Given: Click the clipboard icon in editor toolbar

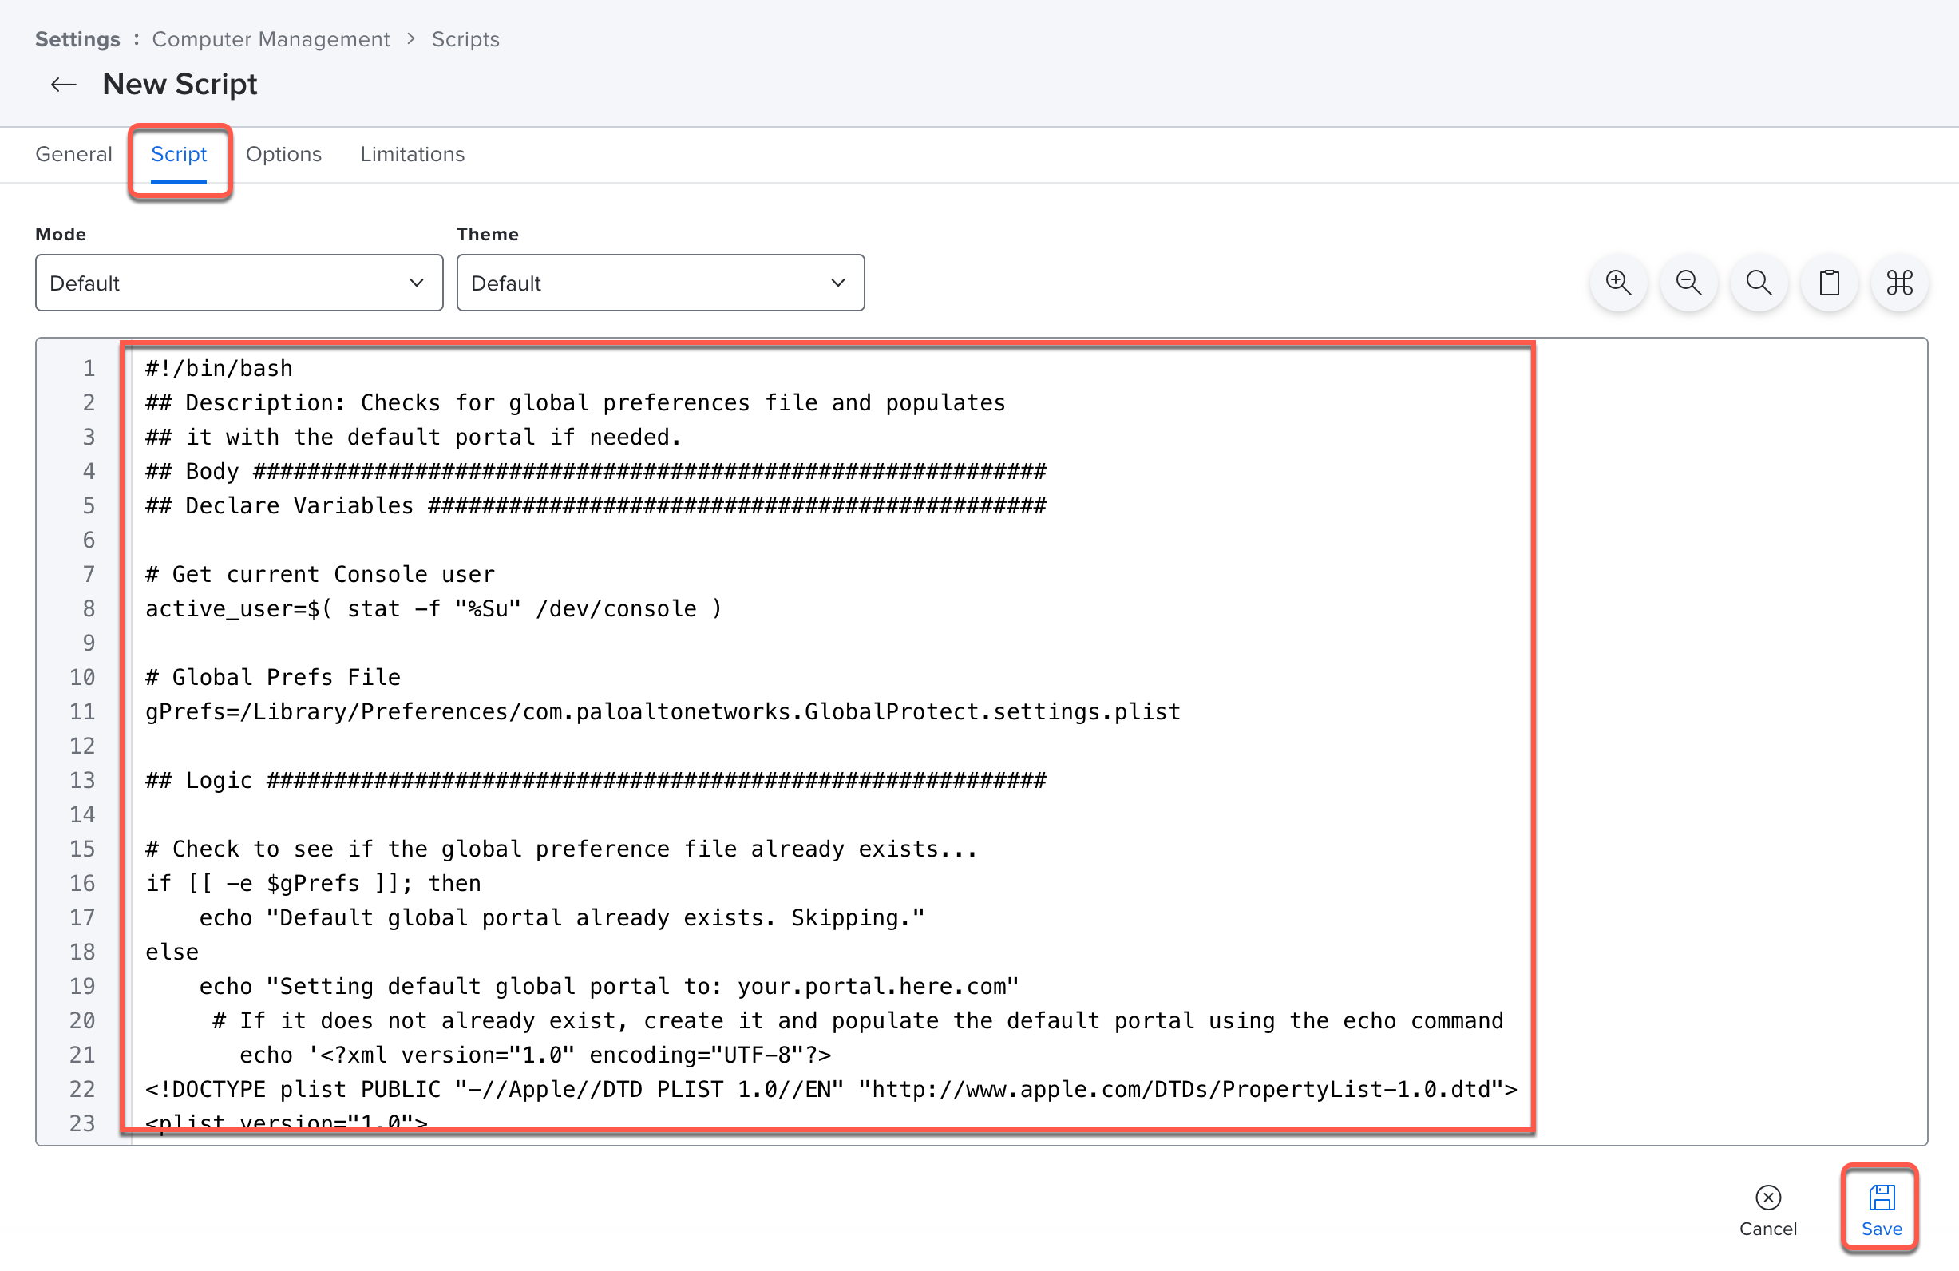Looking at the screenshot, I should 1828,283.
